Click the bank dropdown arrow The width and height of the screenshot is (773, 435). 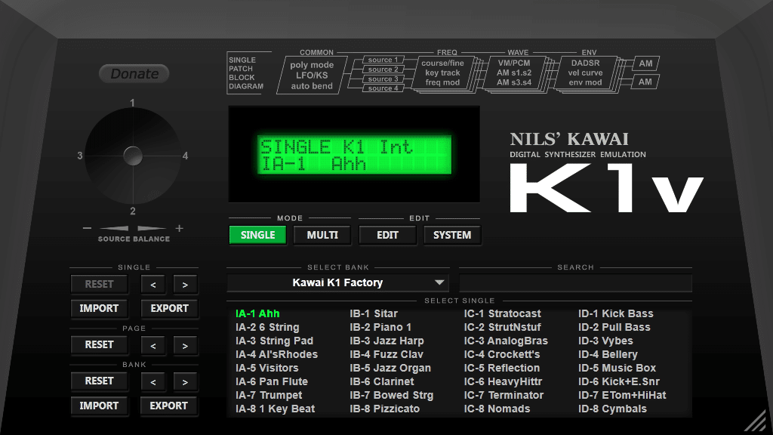coord(439,282)
